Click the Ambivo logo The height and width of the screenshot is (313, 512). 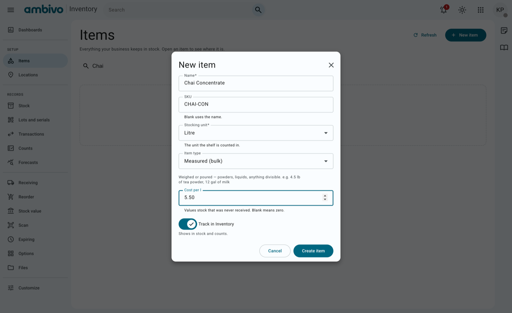[x=44, y=9]
